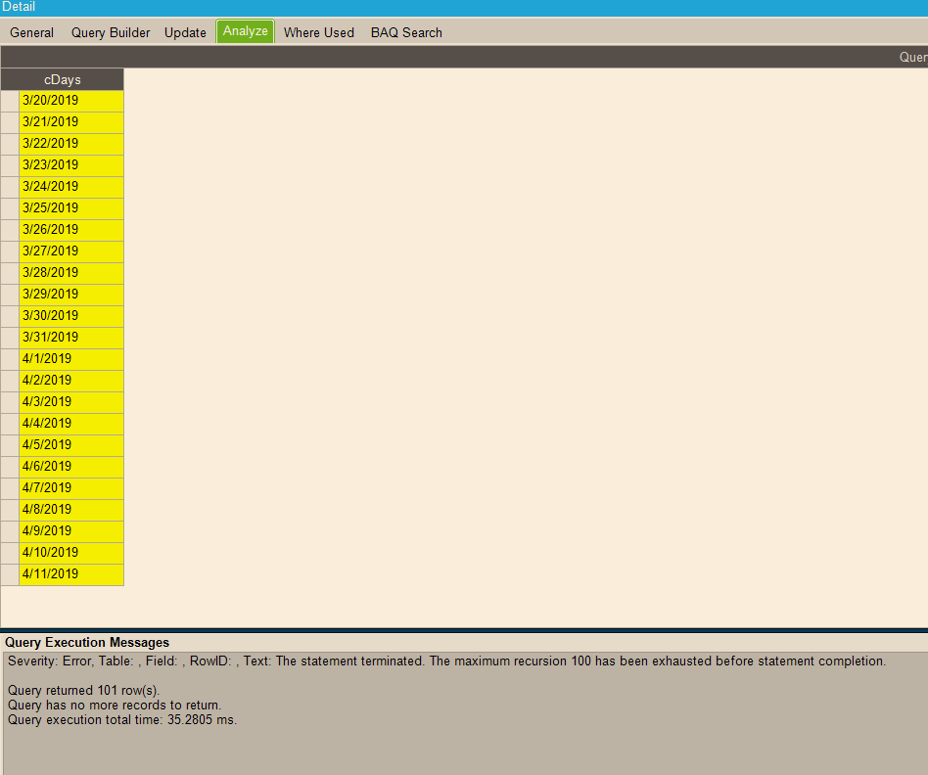The image size is (928, 775).
Task: Click the Query Execution Messages heading
Action: (87, 643)
